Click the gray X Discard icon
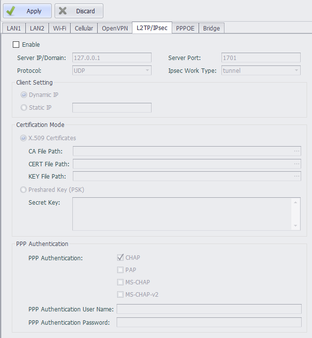Screen dimensions: 312x338 pos(63,11)
